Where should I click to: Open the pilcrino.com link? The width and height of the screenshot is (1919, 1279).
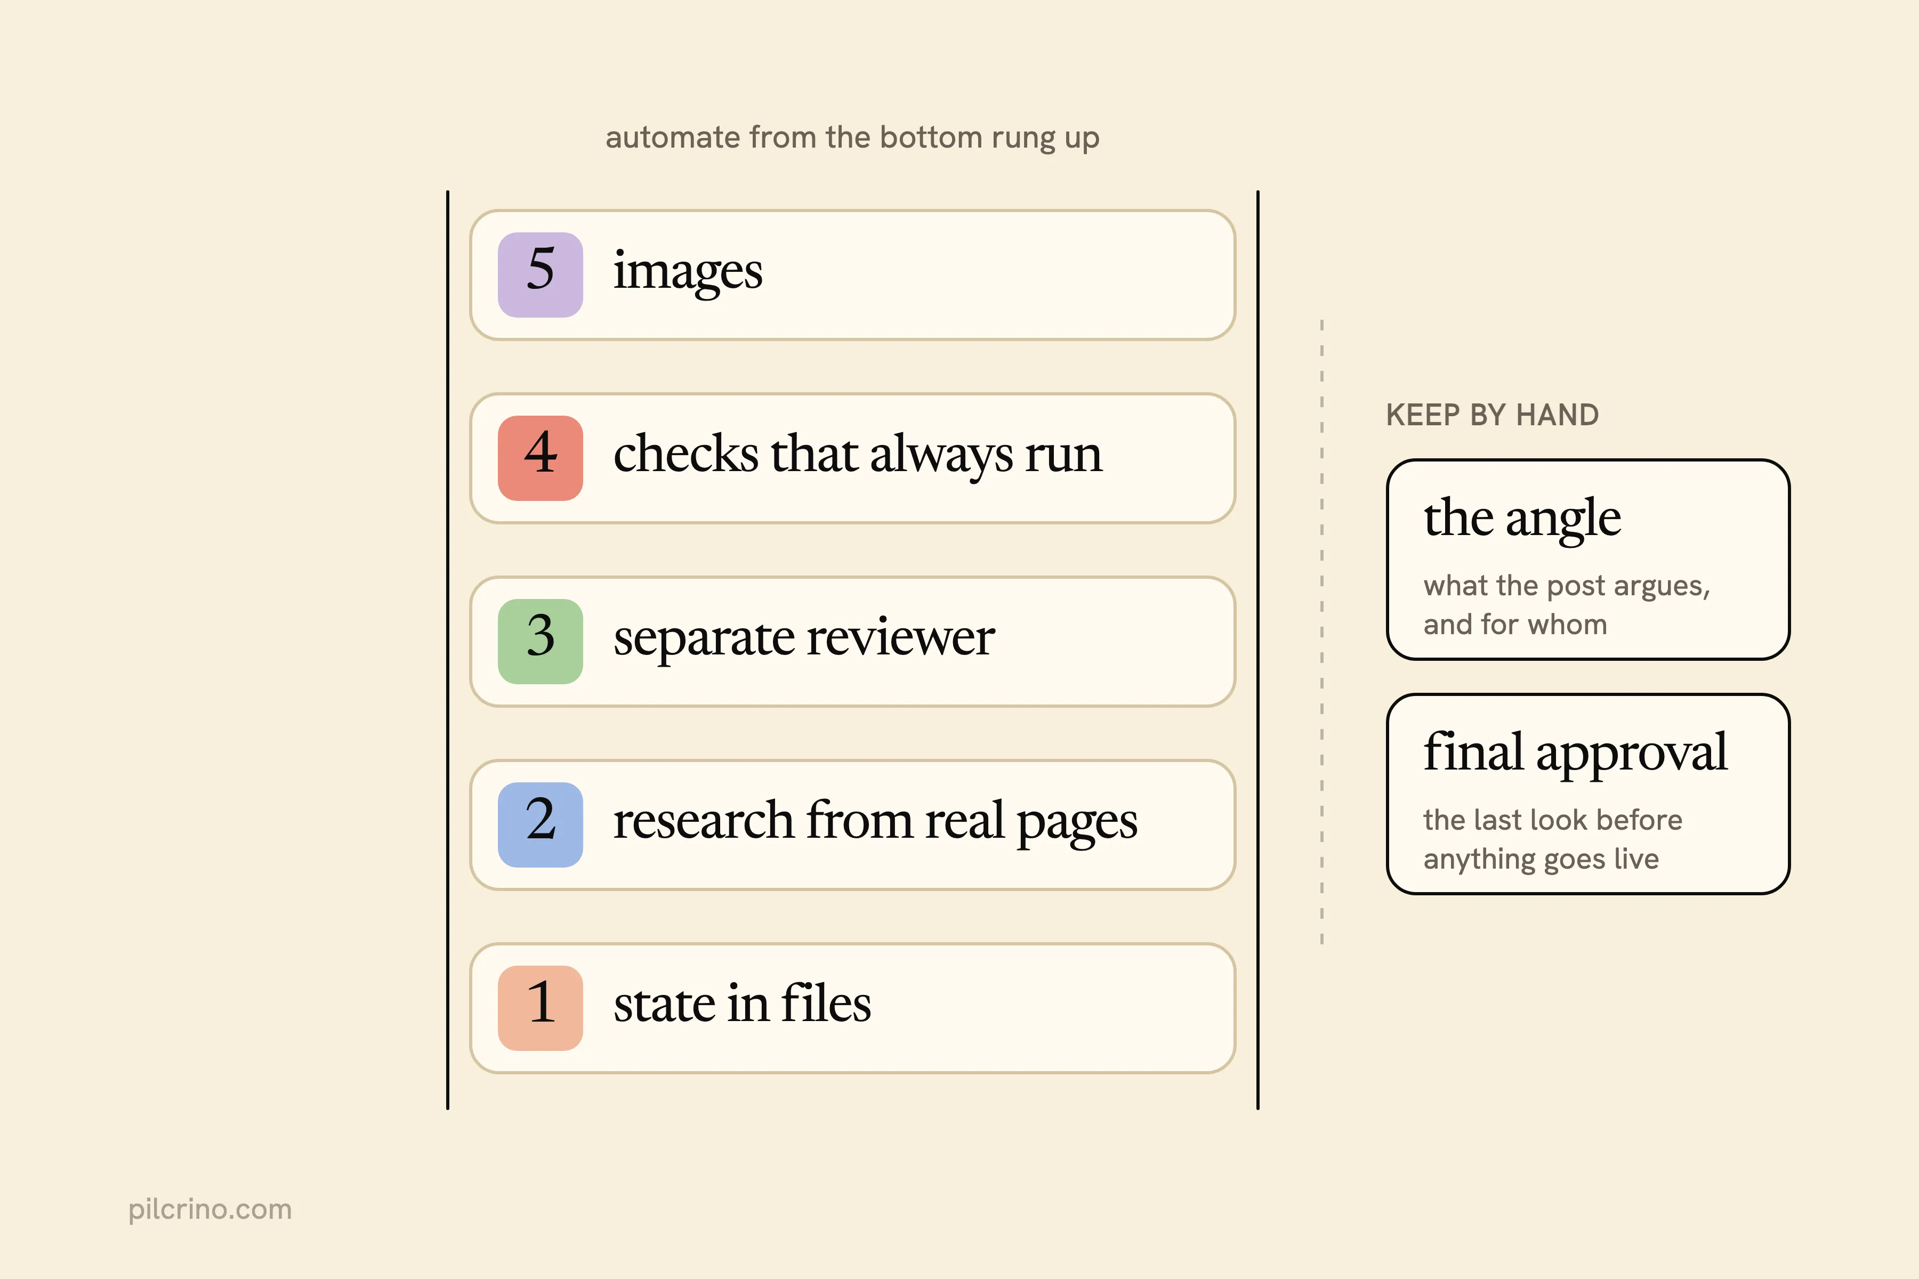209,1210
